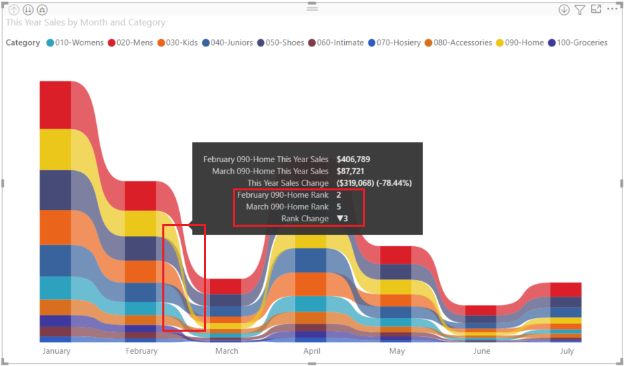Select the red Mens segment in January column
Viewport: 625px width, 366px height.
click(x=55, y=105)
